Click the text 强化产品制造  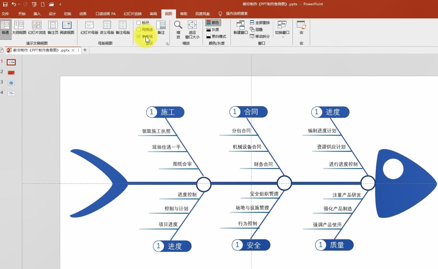click(338, 209)
